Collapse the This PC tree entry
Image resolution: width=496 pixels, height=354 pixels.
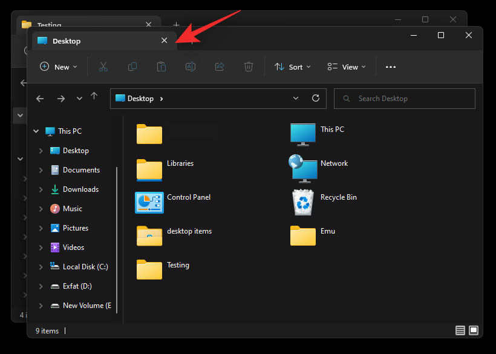pos(36,131)
